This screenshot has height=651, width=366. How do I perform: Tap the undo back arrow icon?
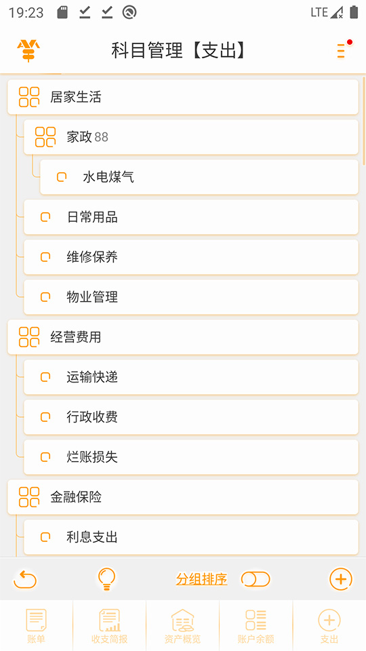click(25, 579)
